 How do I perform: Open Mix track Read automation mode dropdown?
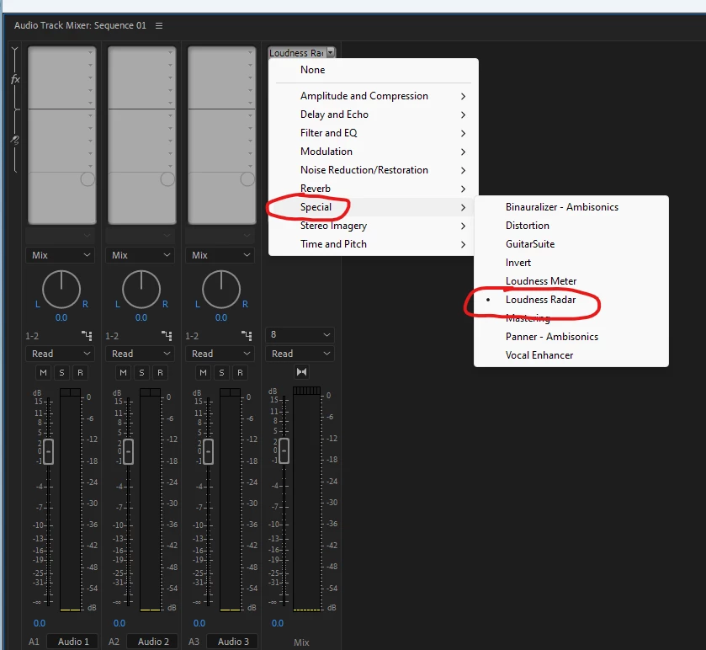pyautogui.click(x=300, y=354)
